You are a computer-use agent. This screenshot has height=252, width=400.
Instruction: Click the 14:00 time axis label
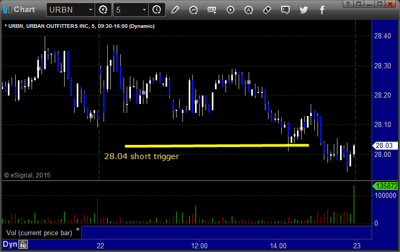[x=278, y=246]
